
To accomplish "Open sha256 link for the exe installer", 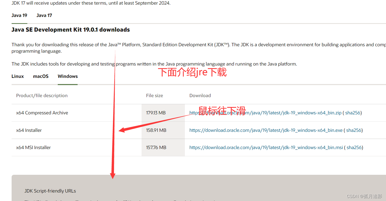I will [354, 130].
